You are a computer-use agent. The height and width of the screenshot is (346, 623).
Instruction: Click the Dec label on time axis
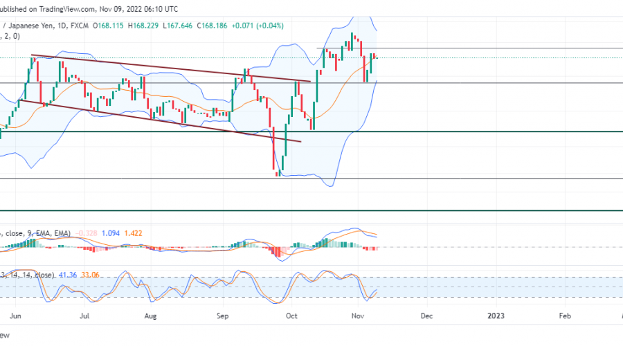[426, 316]
